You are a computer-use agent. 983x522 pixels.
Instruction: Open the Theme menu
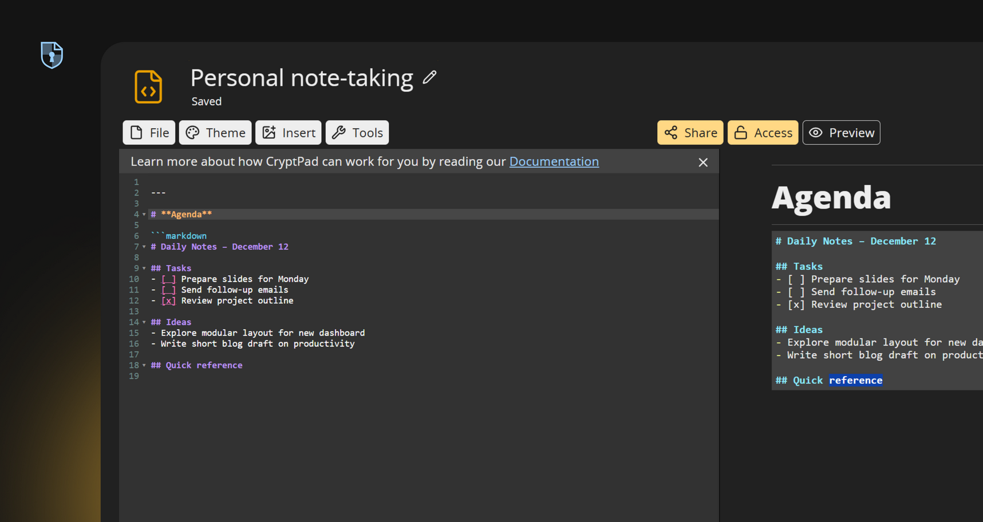click(x=215, y=133)
